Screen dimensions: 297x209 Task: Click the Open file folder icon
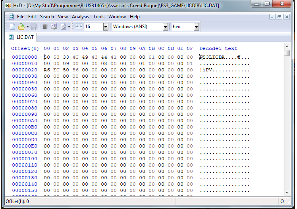pyautogui.click(x=20, y=27)
